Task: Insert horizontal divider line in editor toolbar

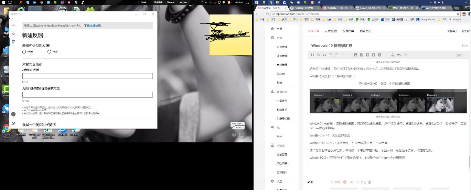Action: click(342, 55)
